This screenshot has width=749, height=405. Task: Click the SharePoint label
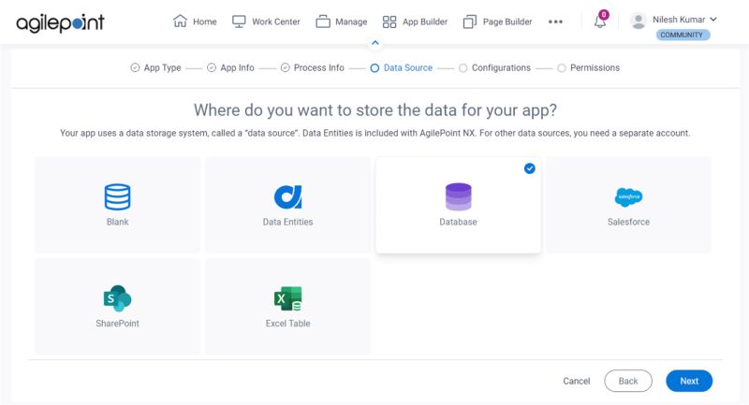(x=117, y=324)
